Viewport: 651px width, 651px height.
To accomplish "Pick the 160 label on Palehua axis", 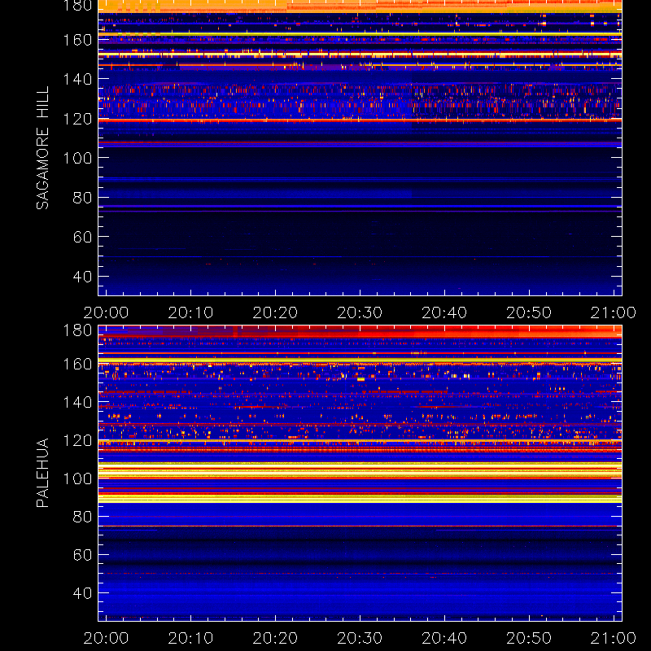I will tap(77, 364).
